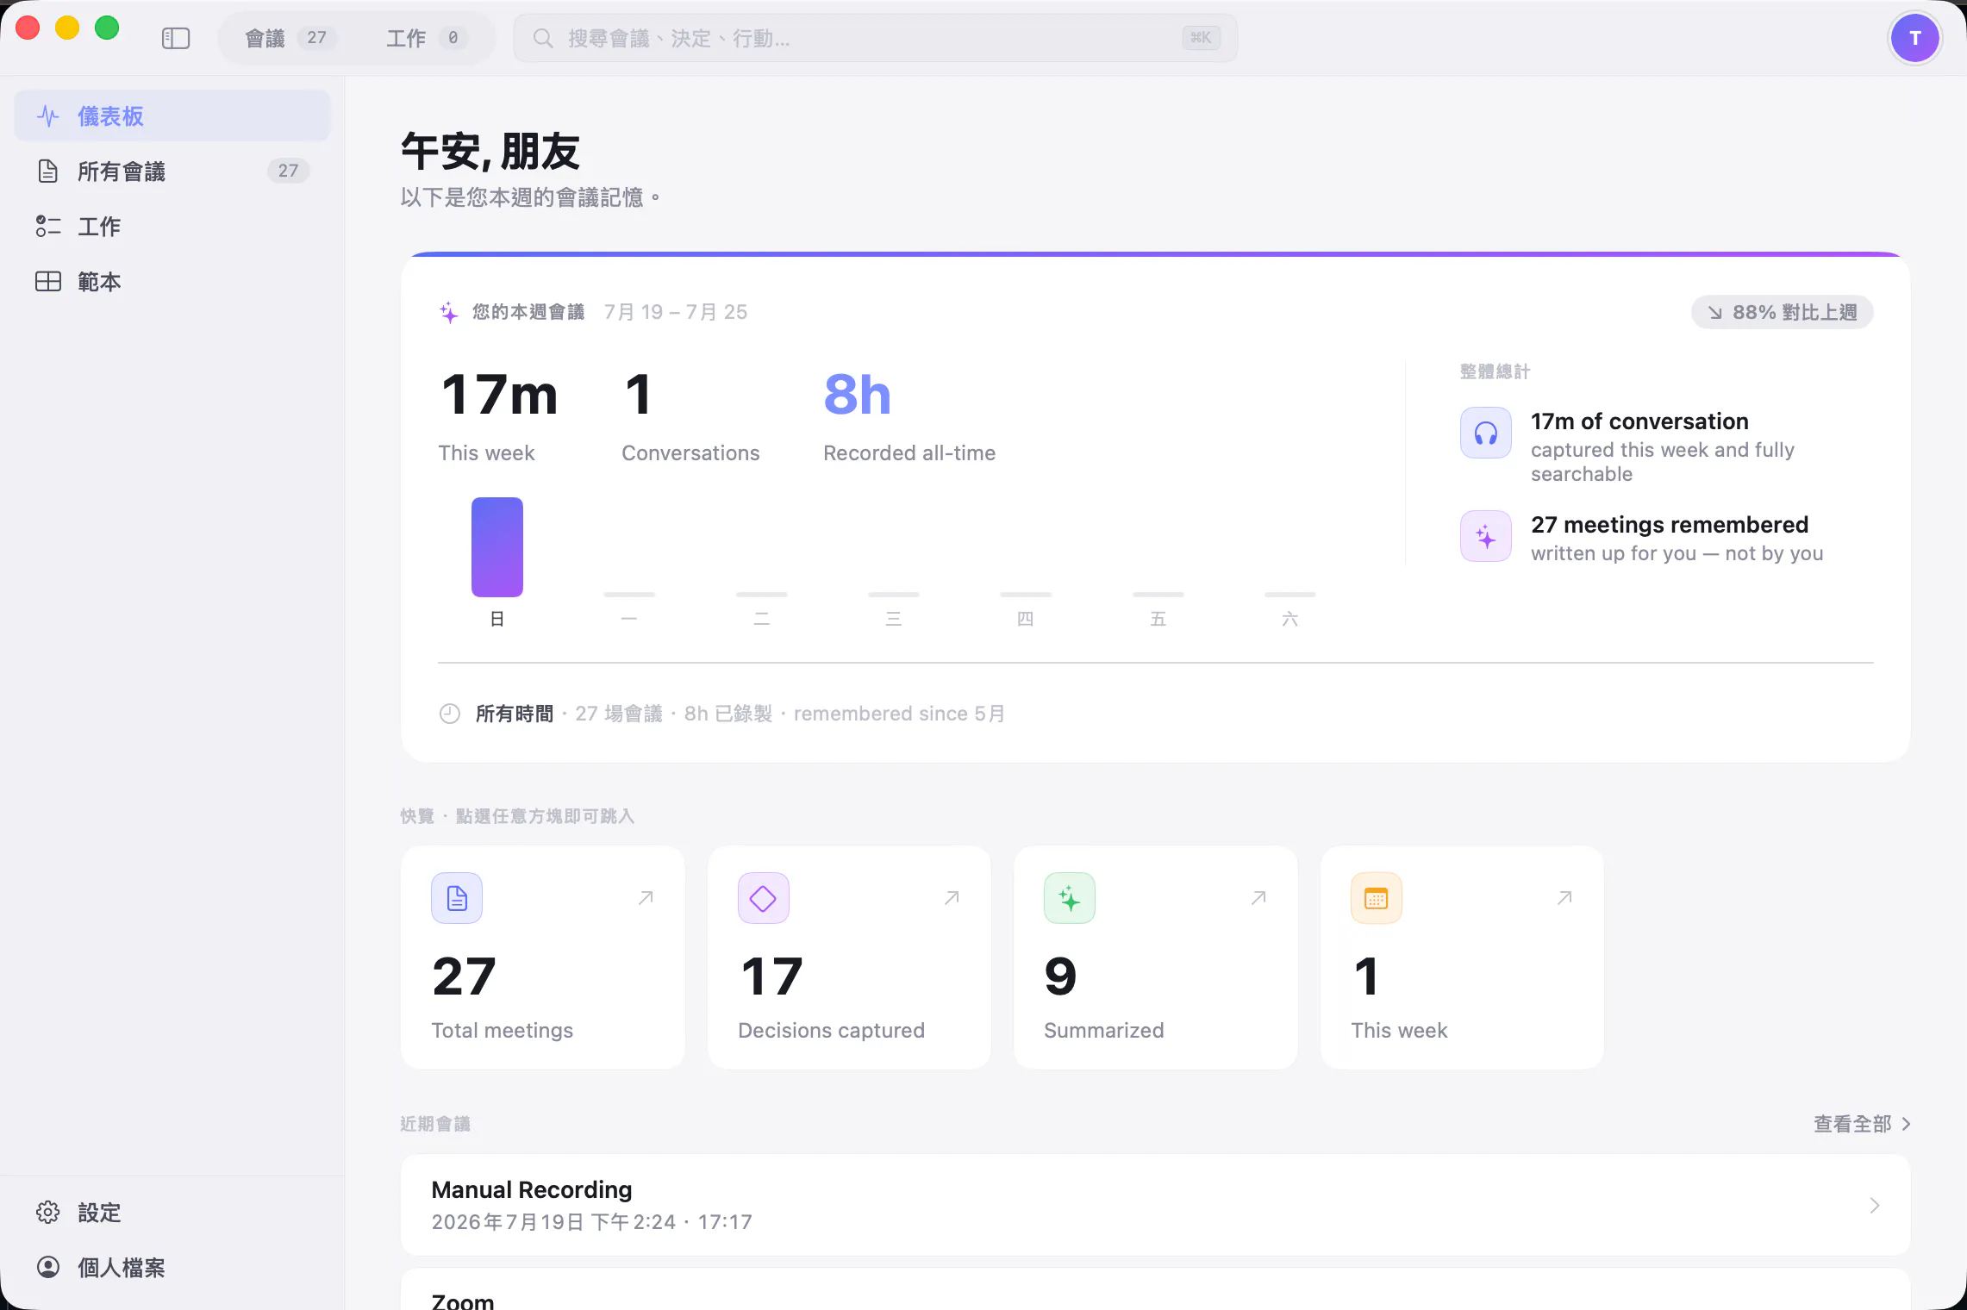The image size is (1967, 1310).
Task: Click the sparkle icon beside 您的本週會議
Action: [449, 312]
